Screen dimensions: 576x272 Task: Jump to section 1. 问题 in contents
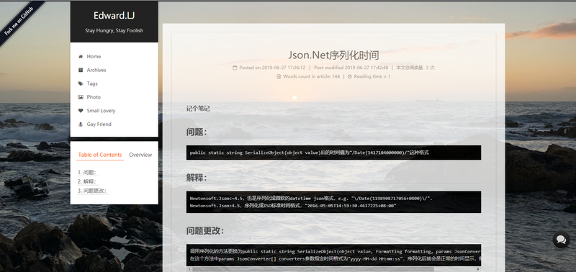click(88, 173)
